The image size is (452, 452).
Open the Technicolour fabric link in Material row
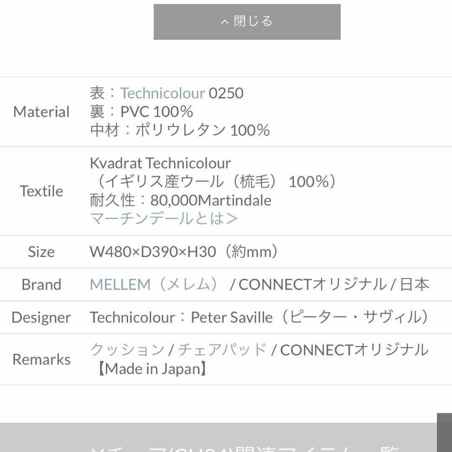[x=162, y=93]
